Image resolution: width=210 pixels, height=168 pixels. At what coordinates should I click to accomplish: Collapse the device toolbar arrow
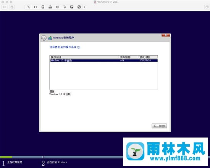(84, 7)
